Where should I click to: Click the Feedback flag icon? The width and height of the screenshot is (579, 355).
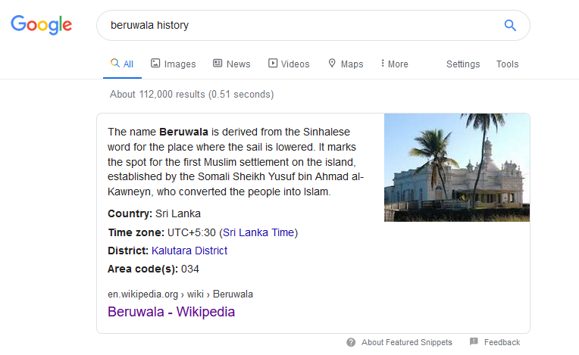(474, 341)
